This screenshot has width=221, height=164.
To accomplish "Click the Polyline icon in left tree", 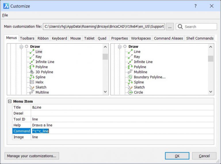I will (32, 67).
